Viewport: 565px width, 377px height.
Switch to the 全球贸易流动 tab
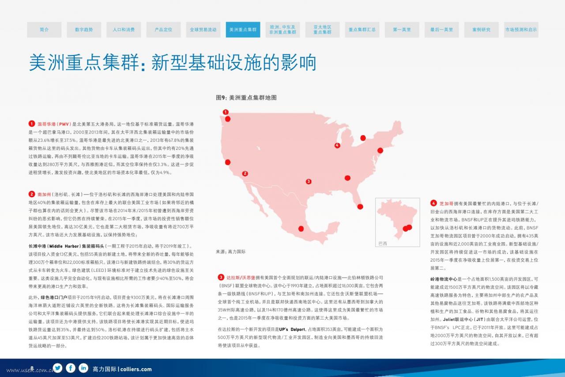[203, 30]
